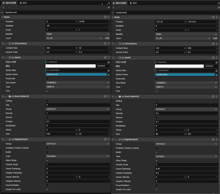This screenshot has height=194, width=220.
Task: Click Edit button next to right Layer
Action: coord(215,38)
